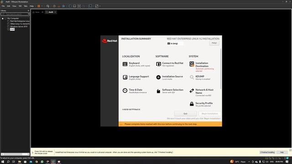Open power options dropdown beside pause icon
Screen dimensions: 292x164
click(42, 6)
